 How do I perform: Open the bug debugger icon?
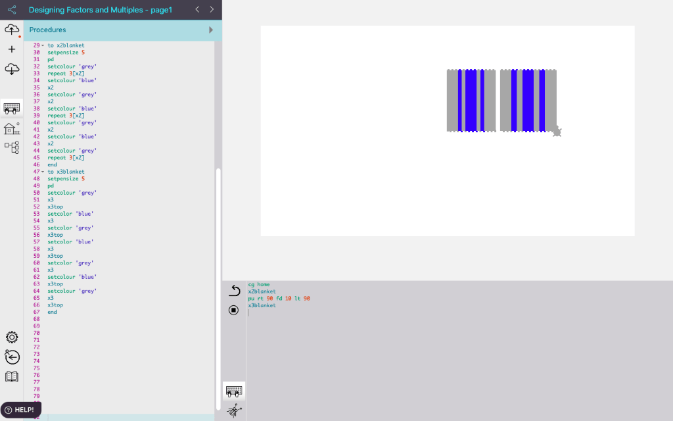234,411
